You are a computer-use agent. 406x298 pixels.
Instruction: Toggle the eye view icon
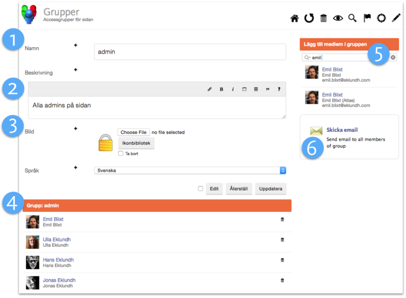coord(338,18)
